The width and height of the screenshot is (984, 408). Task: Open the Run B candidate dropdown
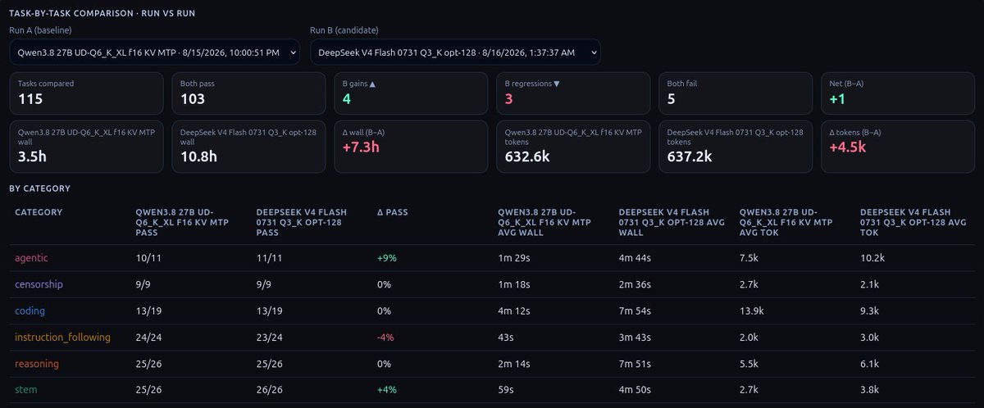[455, 52]
